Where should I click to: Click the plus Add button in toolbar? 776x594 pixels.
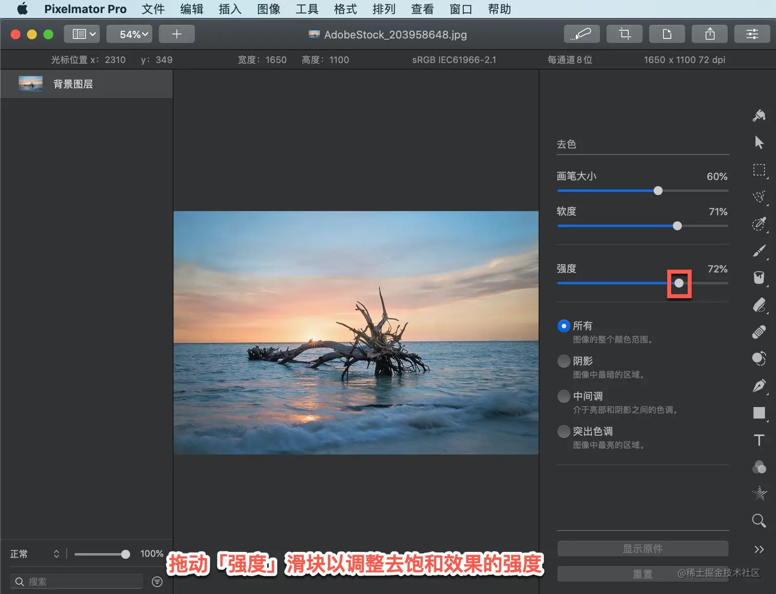[x=177, y=34]
